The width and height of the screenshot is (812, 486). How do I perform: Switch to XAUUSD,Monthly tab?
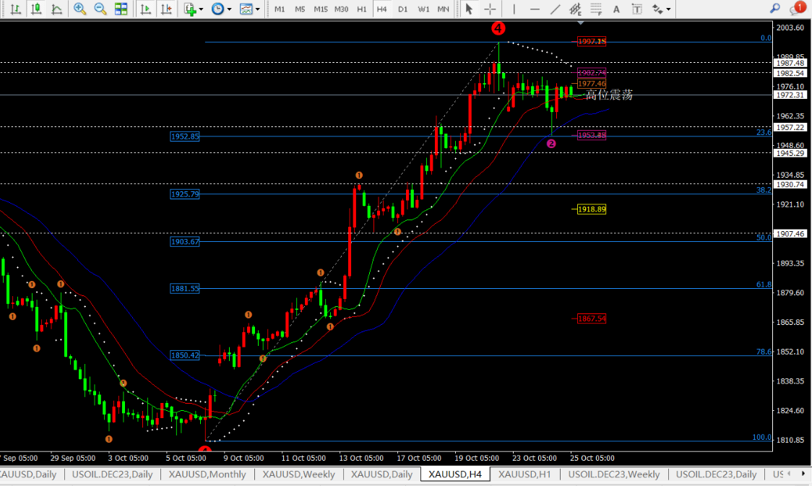207,474
